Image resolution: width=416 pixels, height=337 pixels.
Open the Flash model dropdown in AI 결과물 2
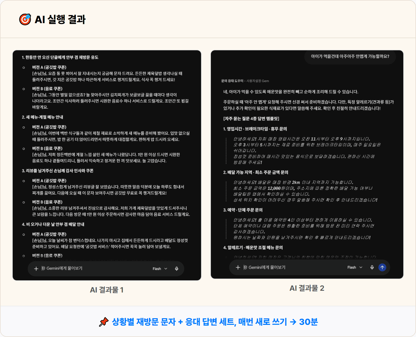[x=355, y=268]
